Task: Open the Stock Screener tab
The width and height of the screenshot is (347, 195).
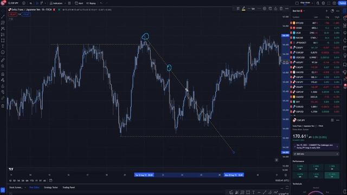Action: tap(16, 187)
